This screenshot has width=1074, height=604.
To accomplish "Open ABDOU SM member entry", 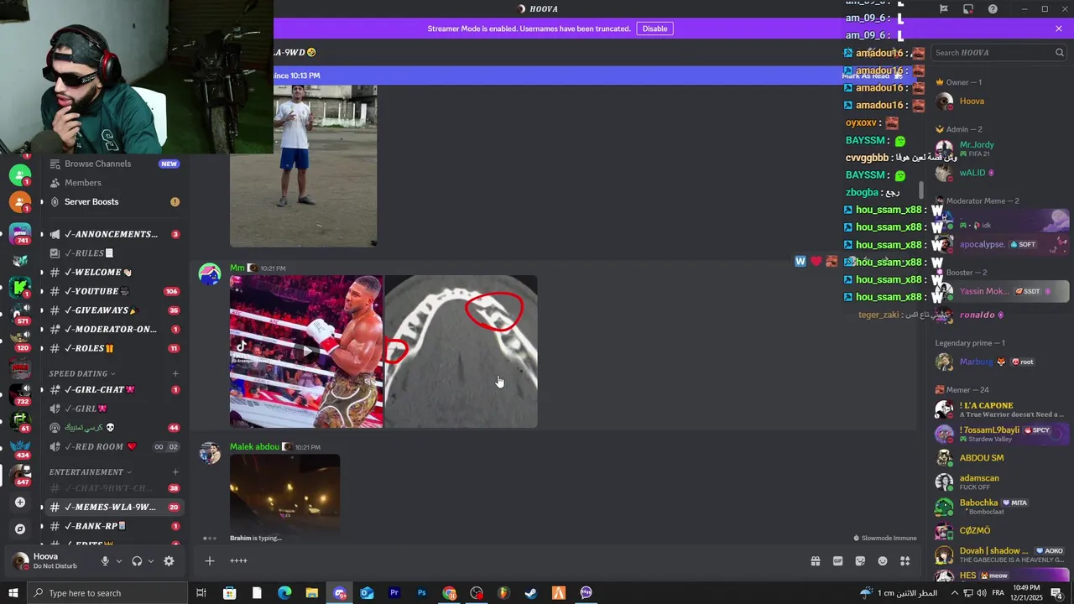I will (x=1001, y=458).
